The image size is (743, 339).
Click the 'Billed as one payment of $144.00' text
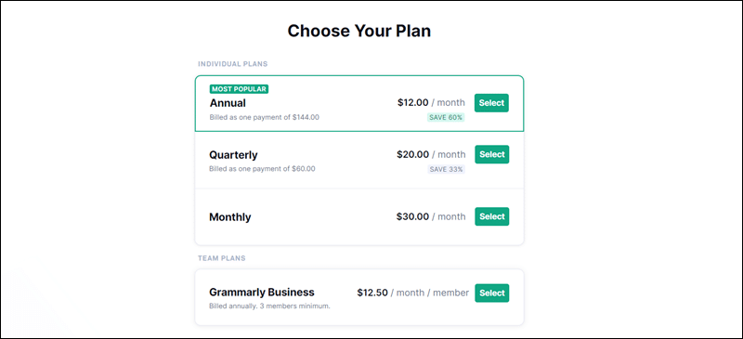click(265, 117)
